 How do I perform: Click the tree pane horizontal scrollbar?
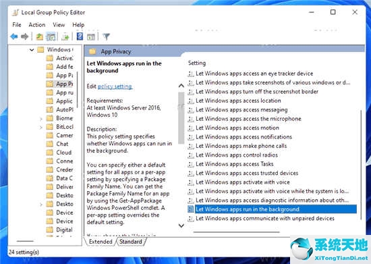(x=26, y=241)
